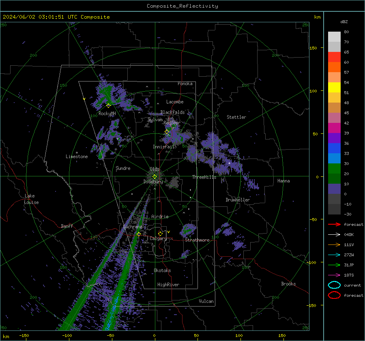
Task: Select the Stettler city label
Action: (x=236, y=117)
